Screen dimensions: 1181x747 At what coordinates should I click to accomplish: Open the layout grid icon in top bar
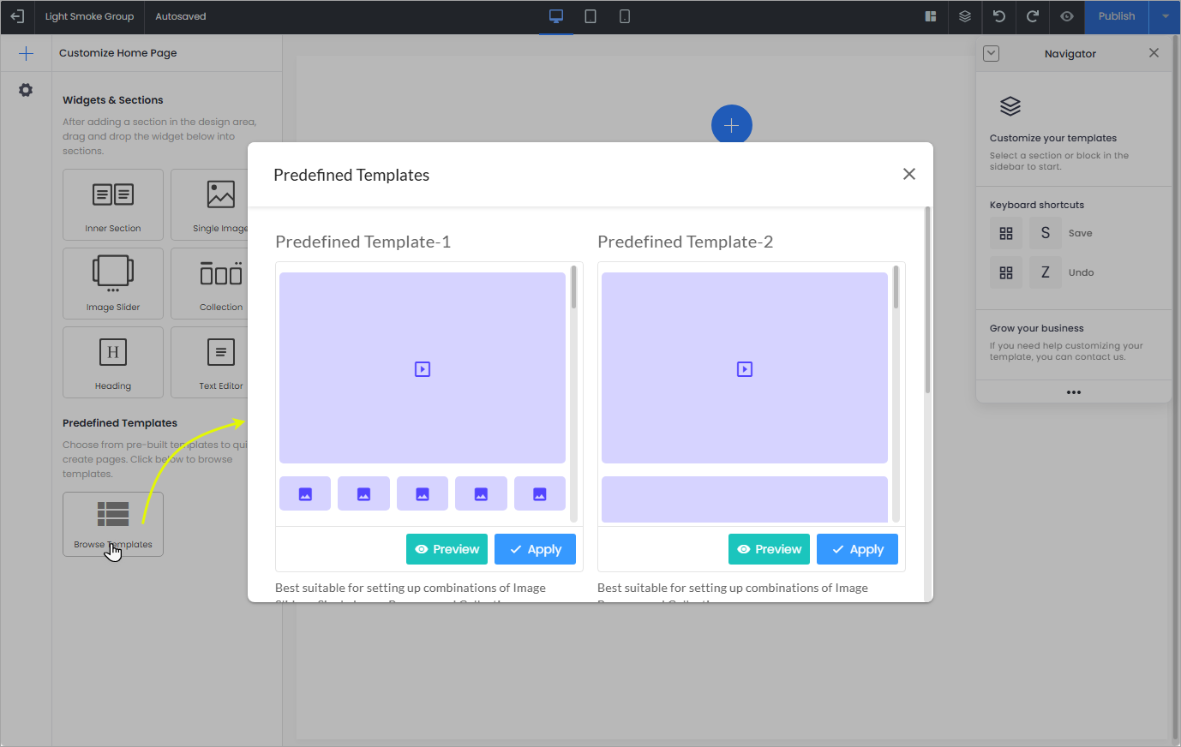tap(931, 16)
